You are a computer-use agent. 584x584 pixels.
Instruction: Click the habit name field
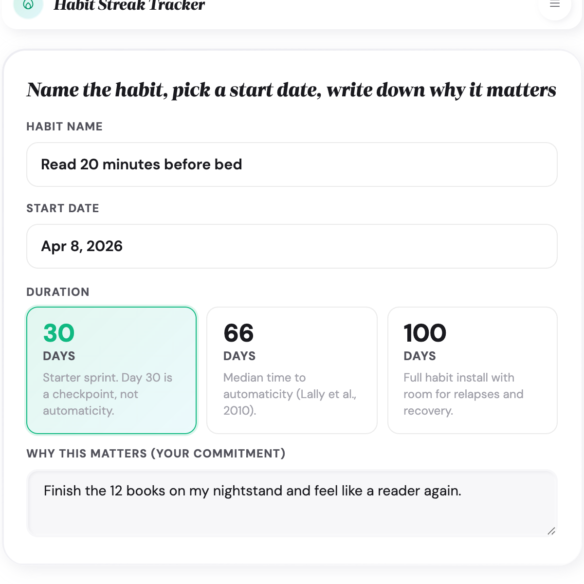pos(292,164)
